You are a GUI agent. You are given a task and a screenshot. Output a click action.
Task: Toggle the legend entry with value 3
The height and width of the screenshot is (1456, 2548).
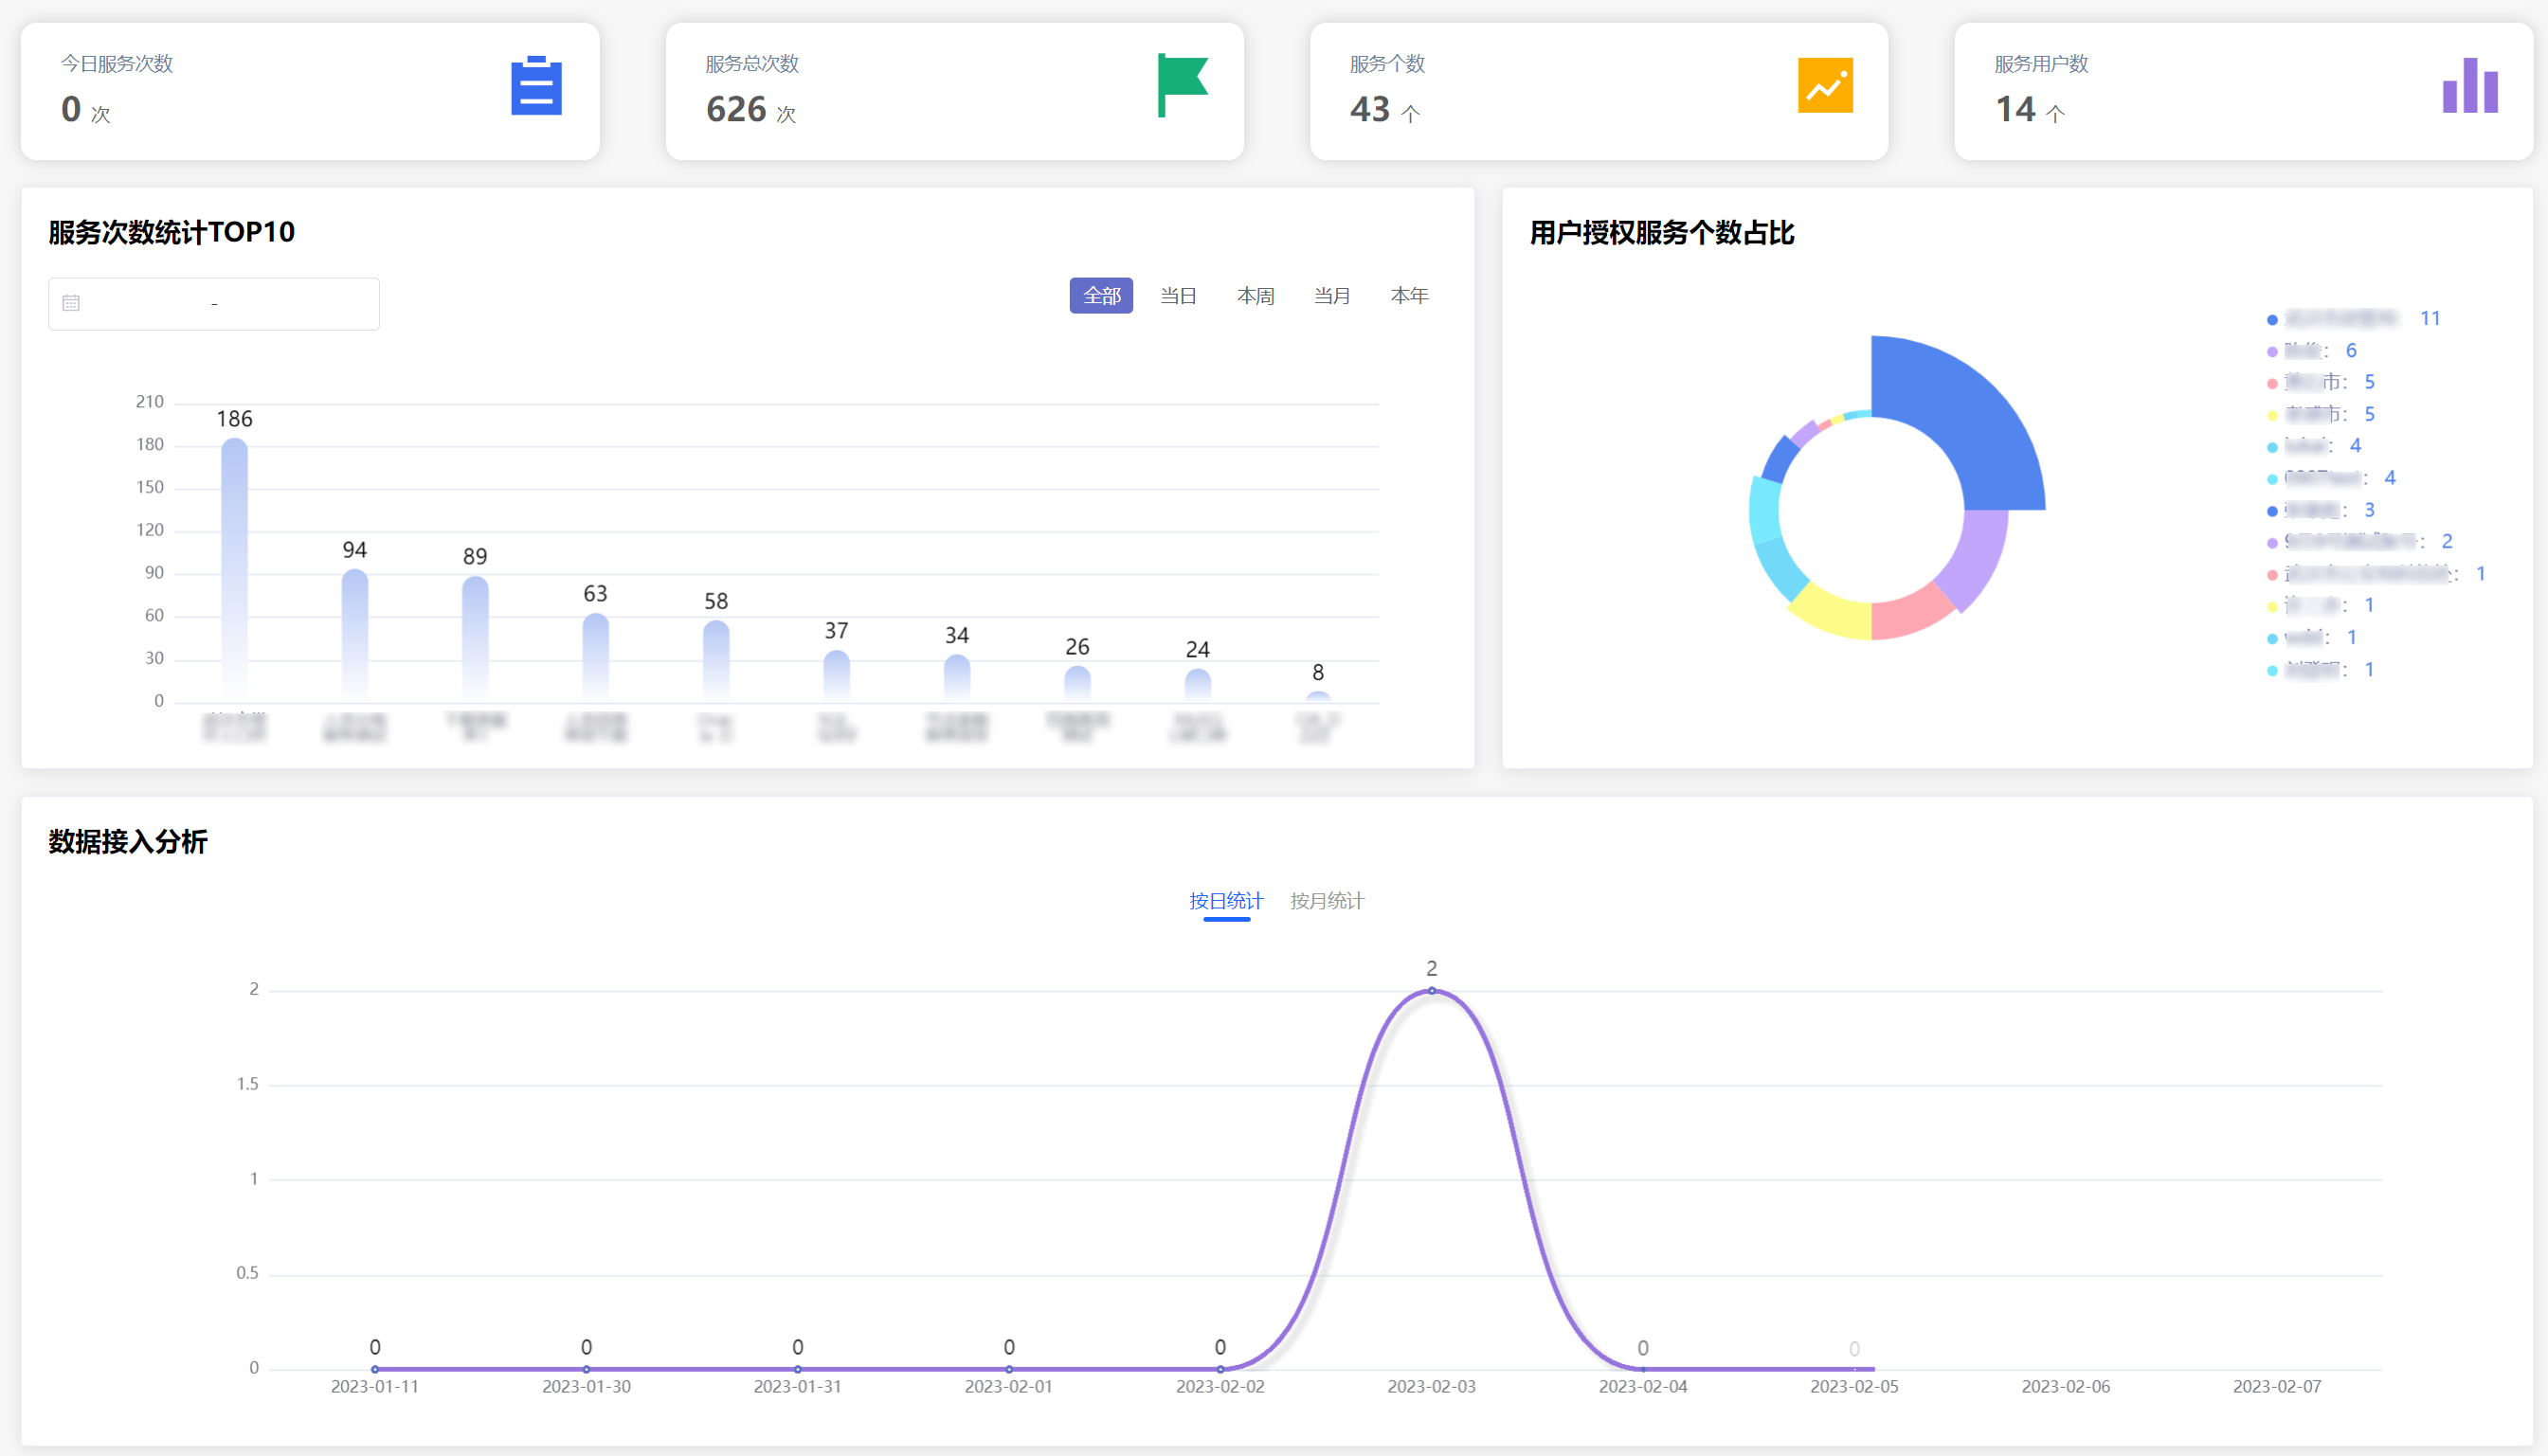pos(2320,510)
